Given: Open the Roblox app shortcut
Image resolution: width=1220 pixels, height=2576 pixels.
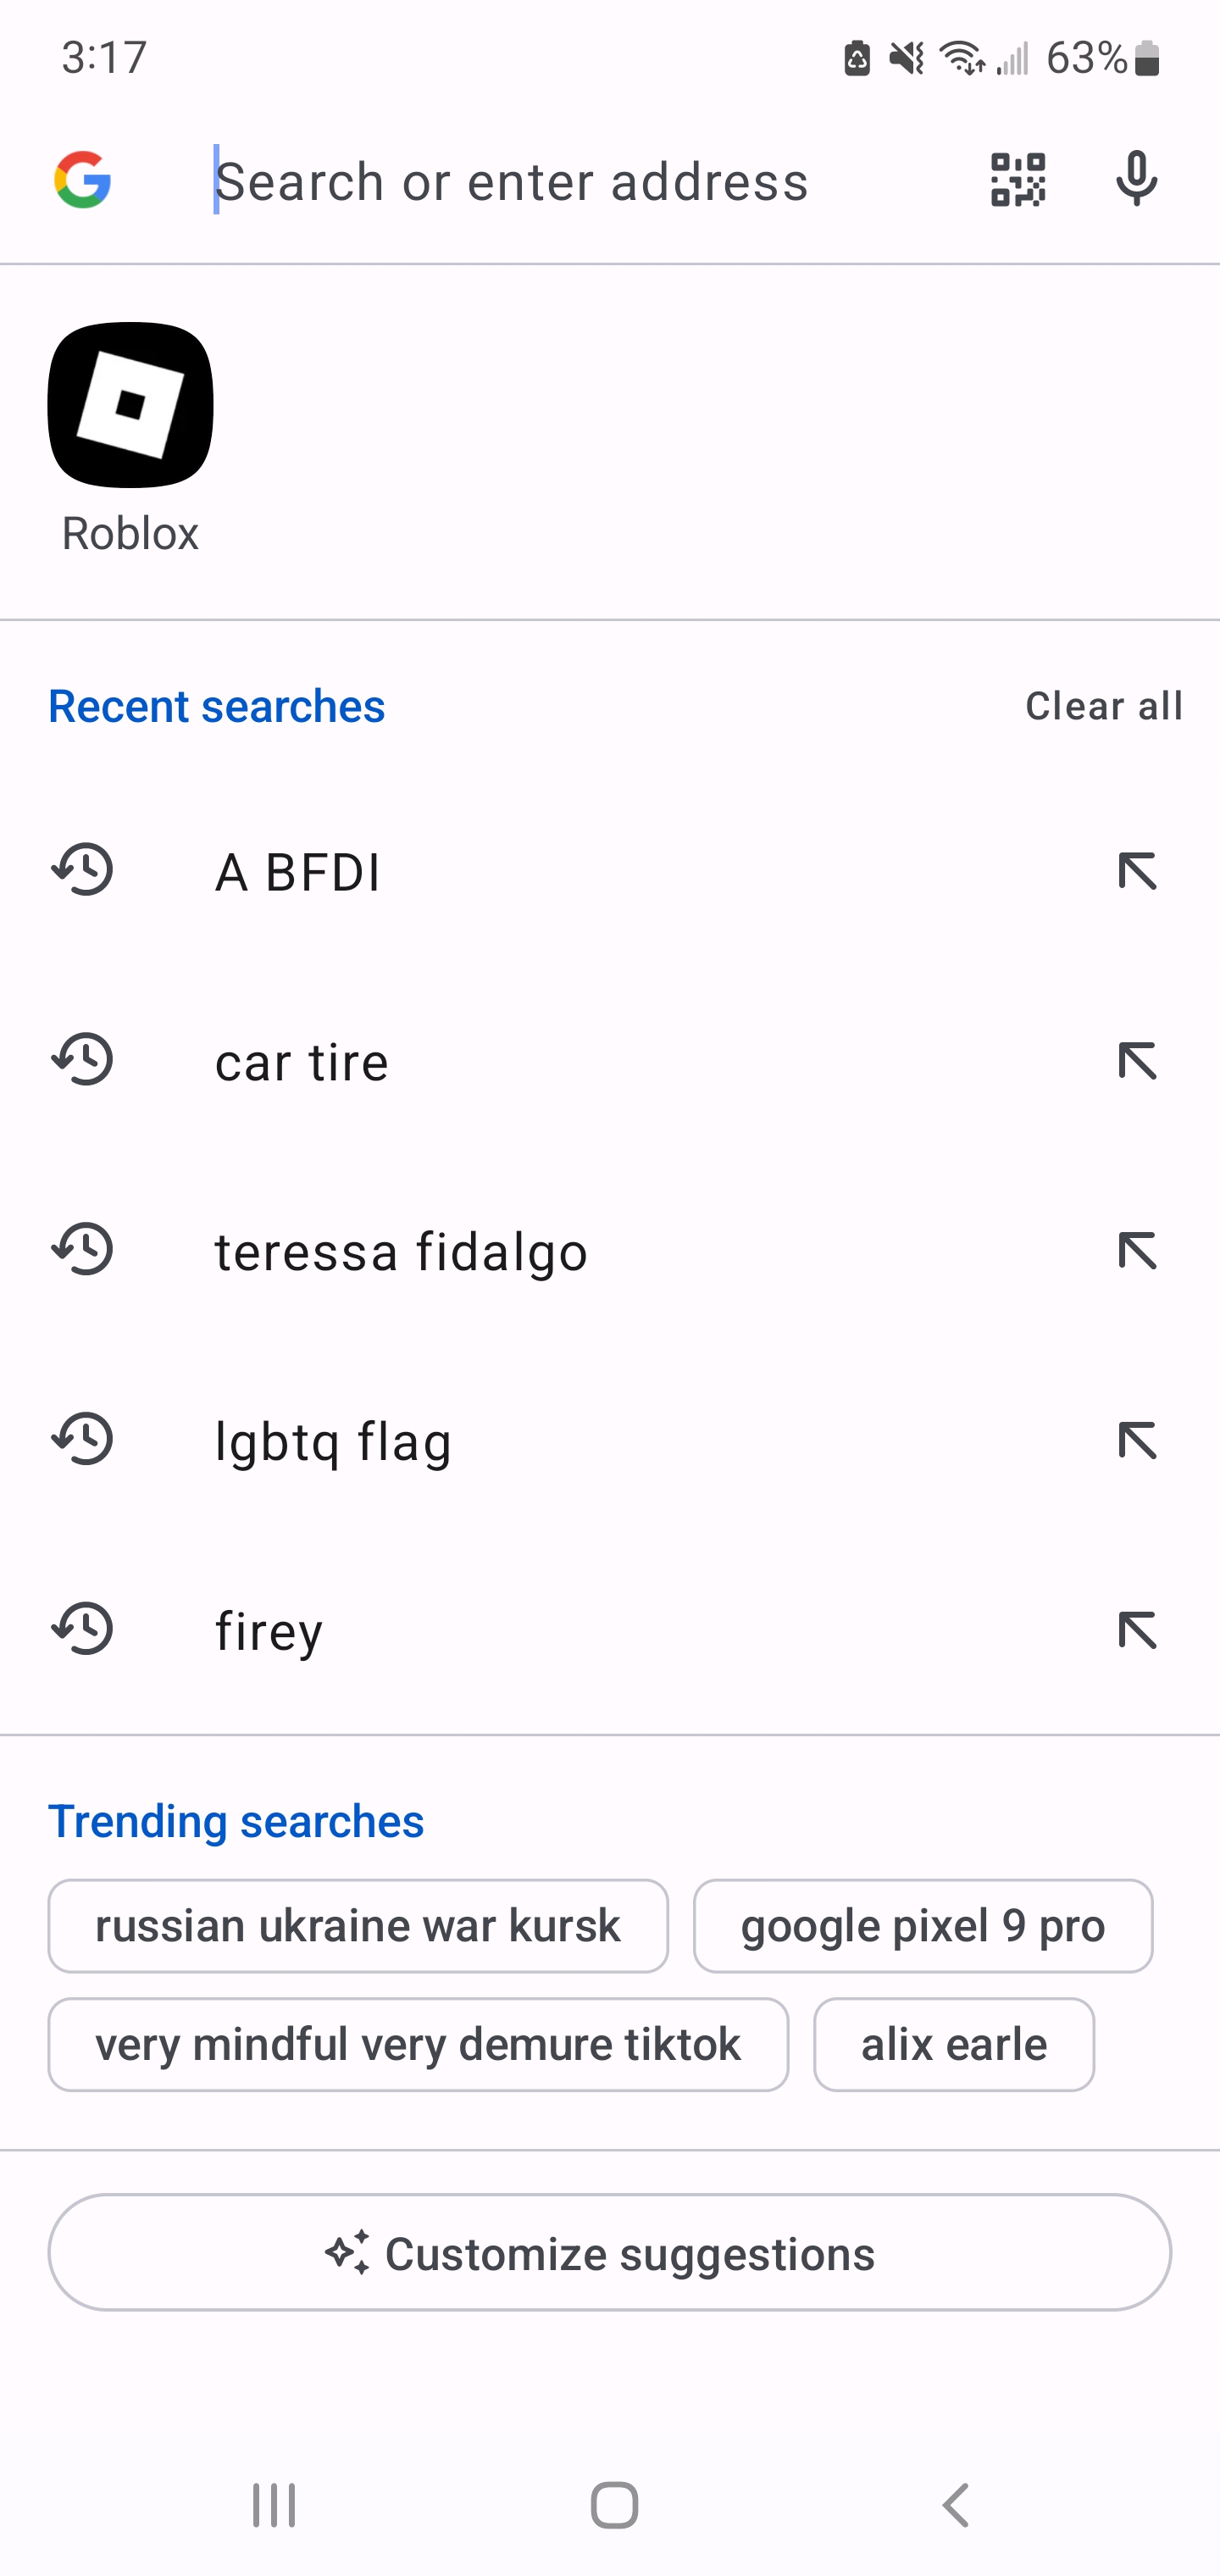Looking at the screenshot, I should tap(130, 405).
